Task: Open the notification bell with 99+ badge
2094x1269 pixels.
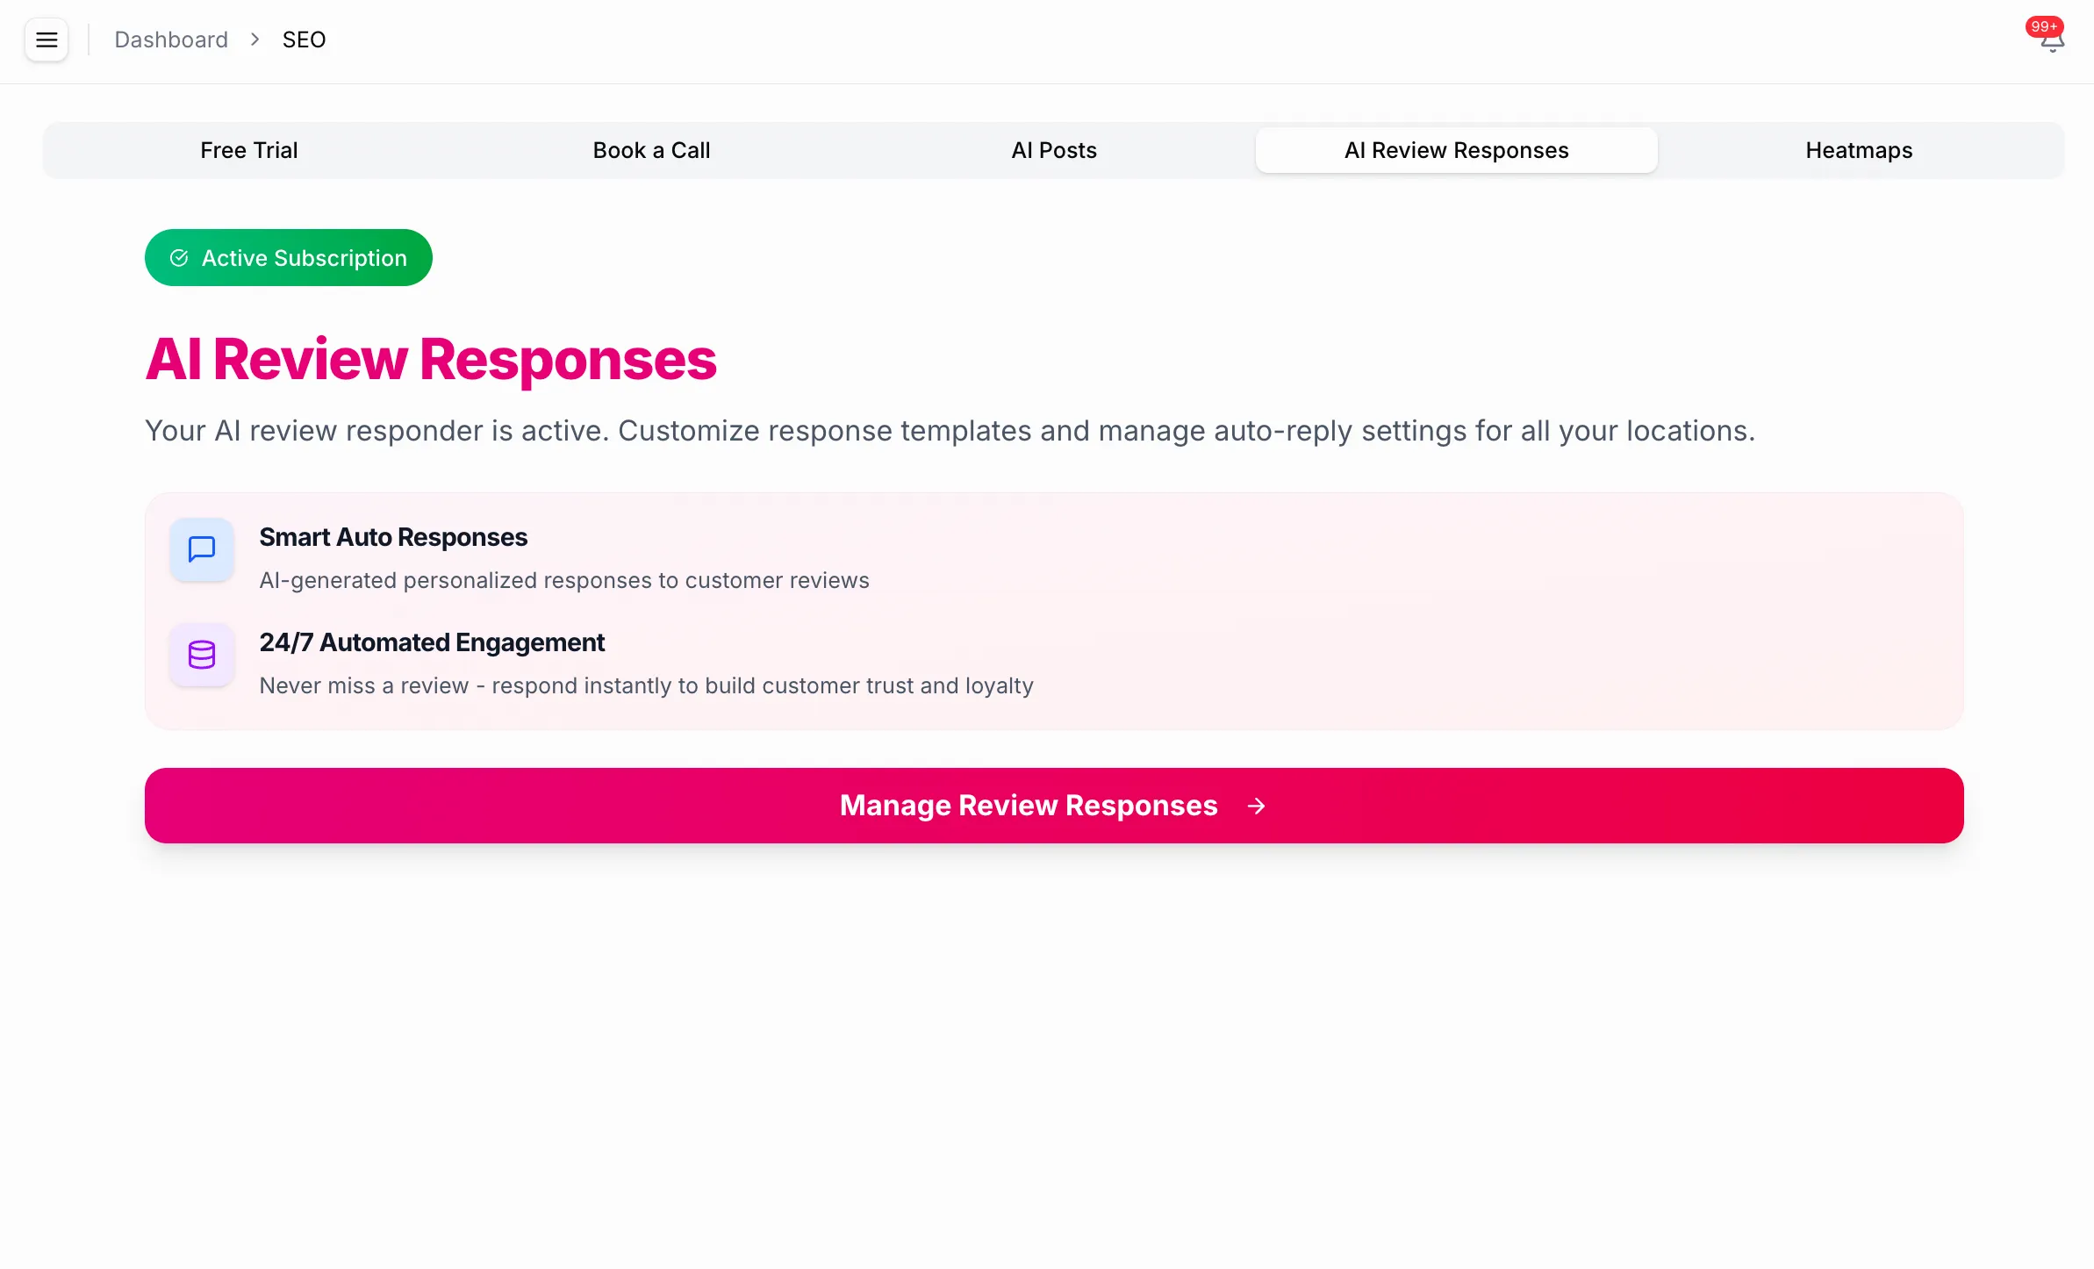Action: coord(2048,42)
